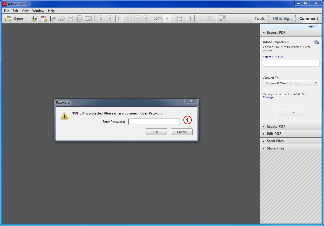Expand the Edit PDF section
The width and height of the screenshot is (324, 226).
291,134
